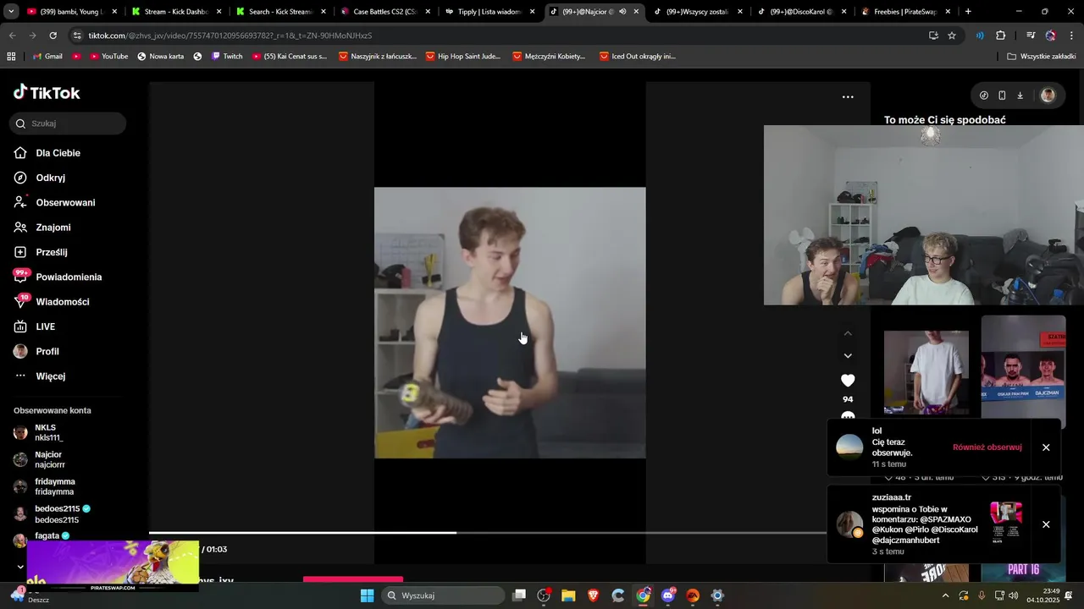
Task: Like the video with heart icon
Action: point(848,381)
